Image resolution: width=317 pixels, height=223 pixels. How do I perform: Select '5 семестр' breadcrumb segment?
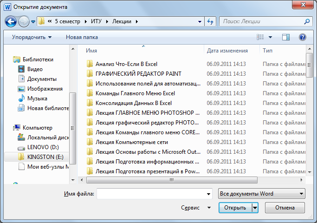(67, 21)
